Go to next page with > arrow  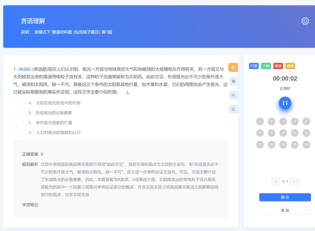(x=294, y=182)
